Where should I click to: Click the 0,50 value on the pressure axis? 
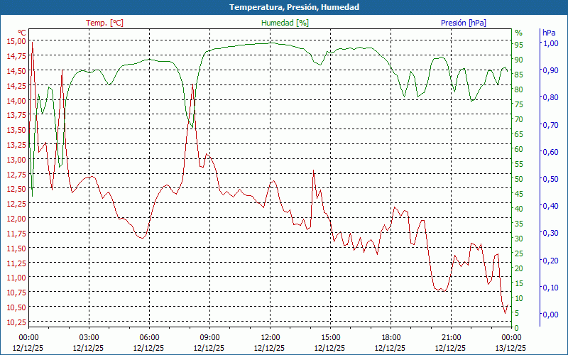coord(550,179)
